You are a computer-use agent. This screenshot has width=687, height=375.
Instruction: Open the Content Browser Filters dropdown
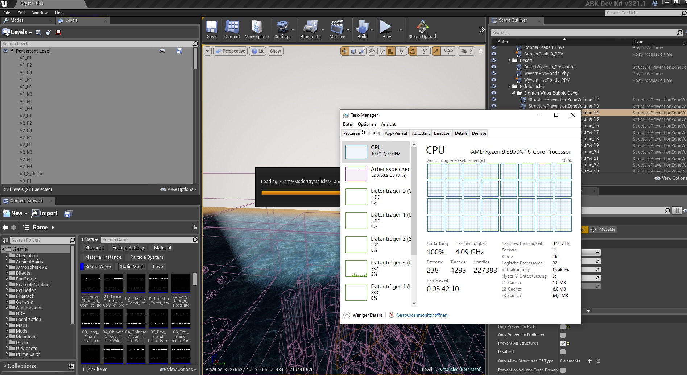tap(90, 239)
